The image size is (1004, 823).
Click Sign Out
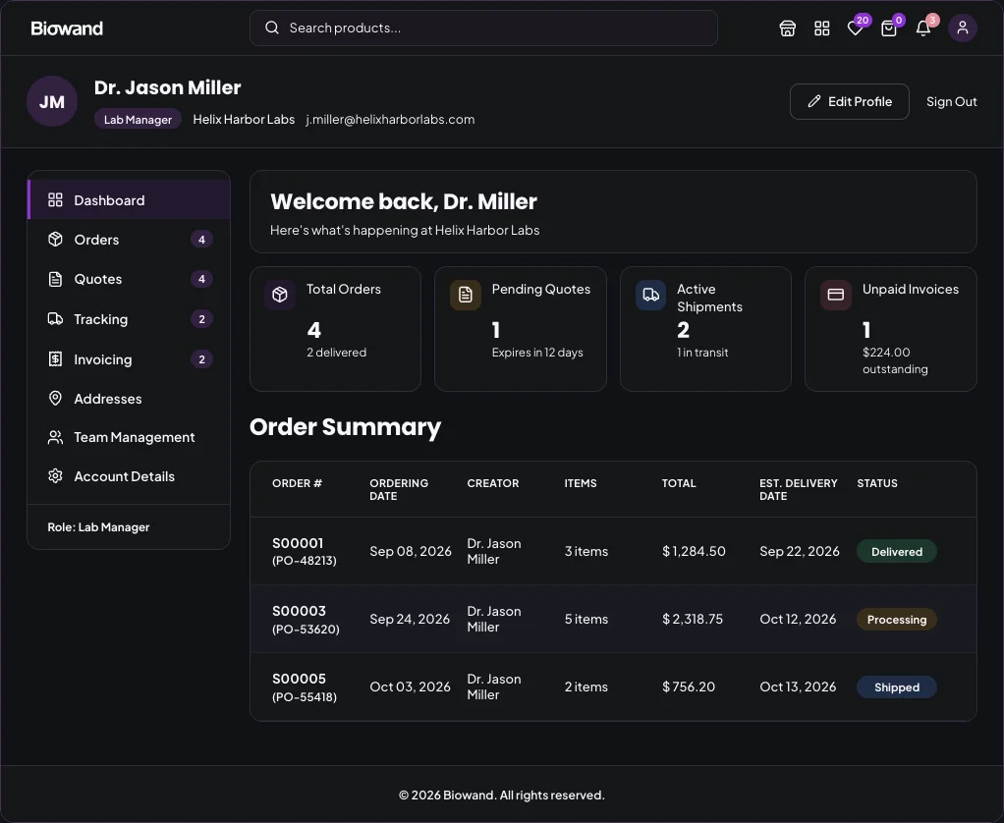click(x=952, y=101)
